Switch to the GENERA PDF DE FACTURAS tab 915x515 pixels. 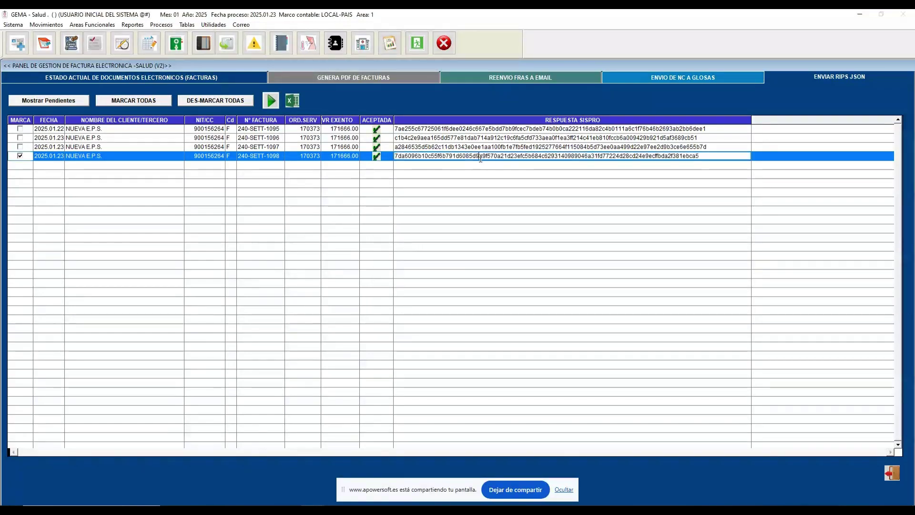354,77
